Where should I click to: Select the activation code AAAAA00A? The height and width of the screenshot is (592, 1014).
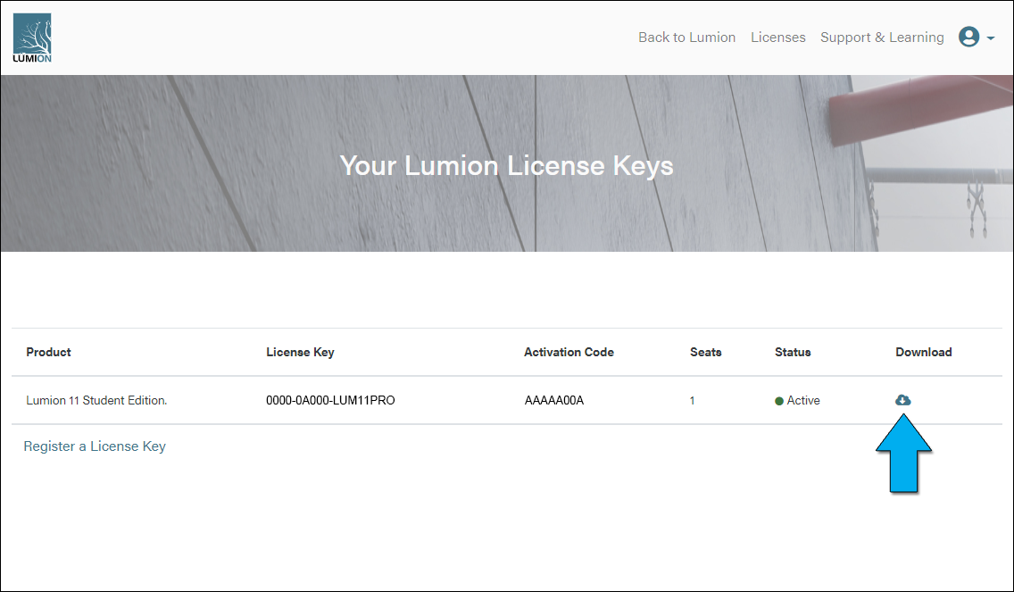point(554,401)
